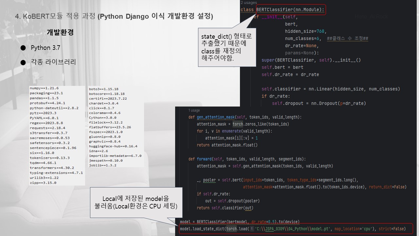This screenshot has width=419, height=236.
Task: Click the transformers==4.30.2 entry
Action: point(52,167)
